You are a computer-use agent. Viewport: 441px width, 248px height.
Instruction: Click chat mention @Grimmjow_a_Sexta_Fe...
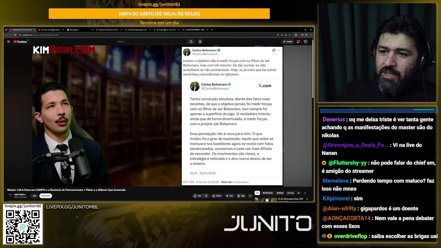(x=355, y=145)
